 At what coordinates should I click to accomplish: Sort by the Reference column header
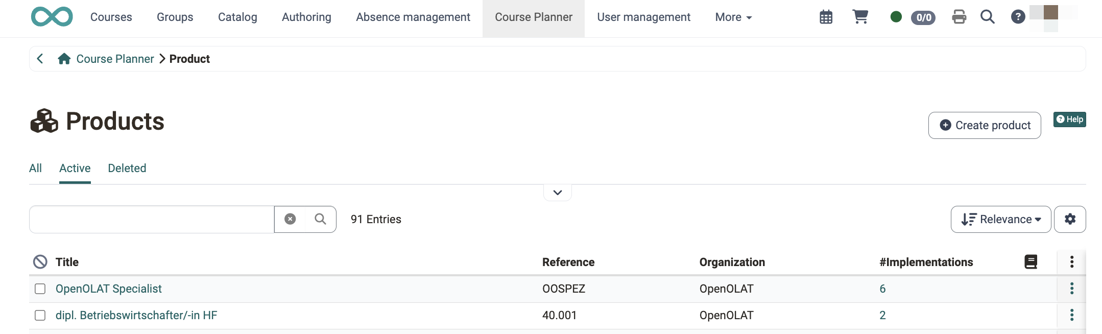coord(568,262)
